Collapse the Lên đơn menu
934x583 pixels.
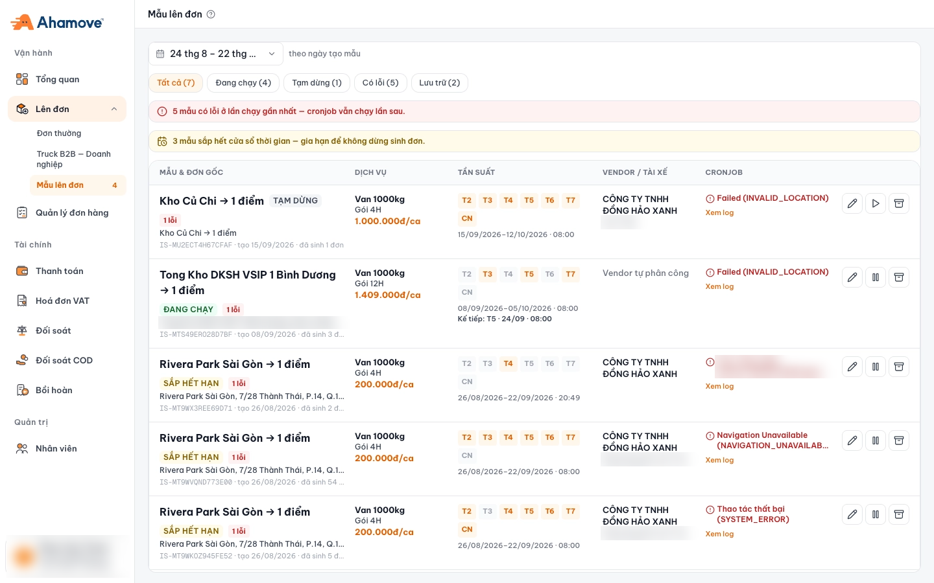(67, 109)
